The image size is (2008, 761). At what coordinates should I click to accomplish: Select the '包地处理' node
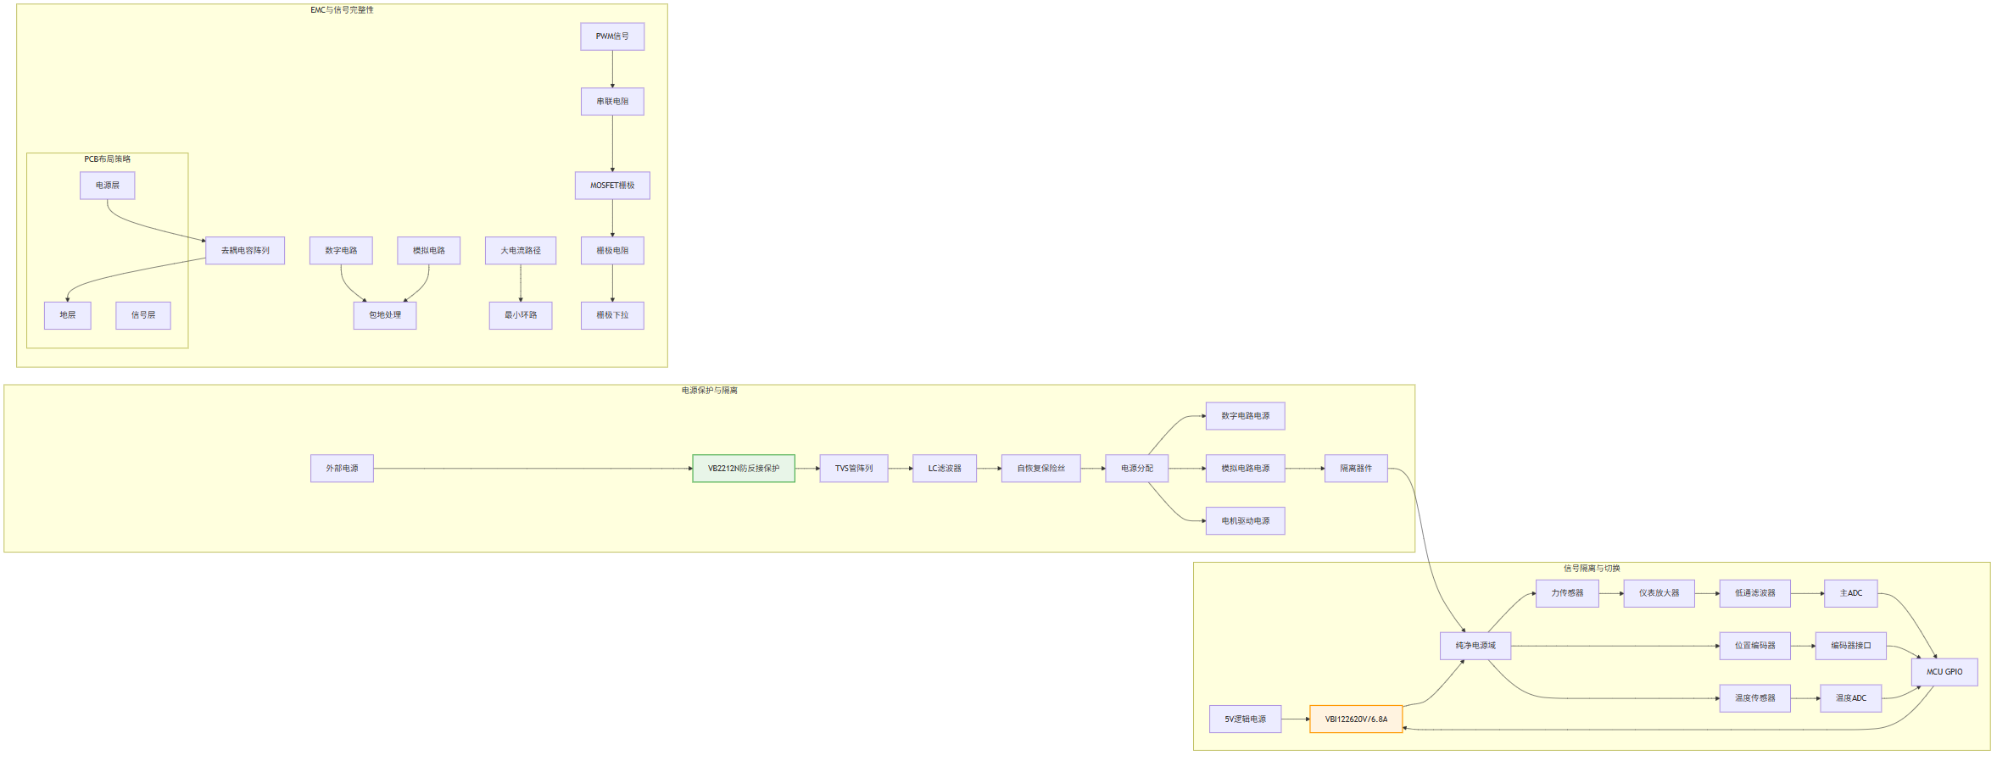click(x=385, y=315)
